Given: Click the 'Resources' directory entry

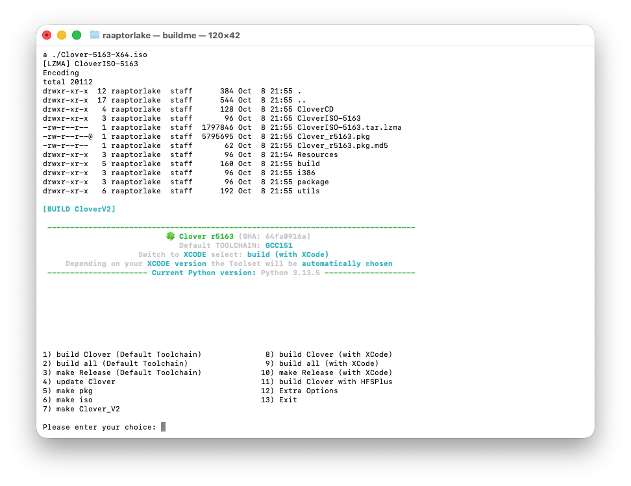Looking at the screenshot, I should point(317,155).
